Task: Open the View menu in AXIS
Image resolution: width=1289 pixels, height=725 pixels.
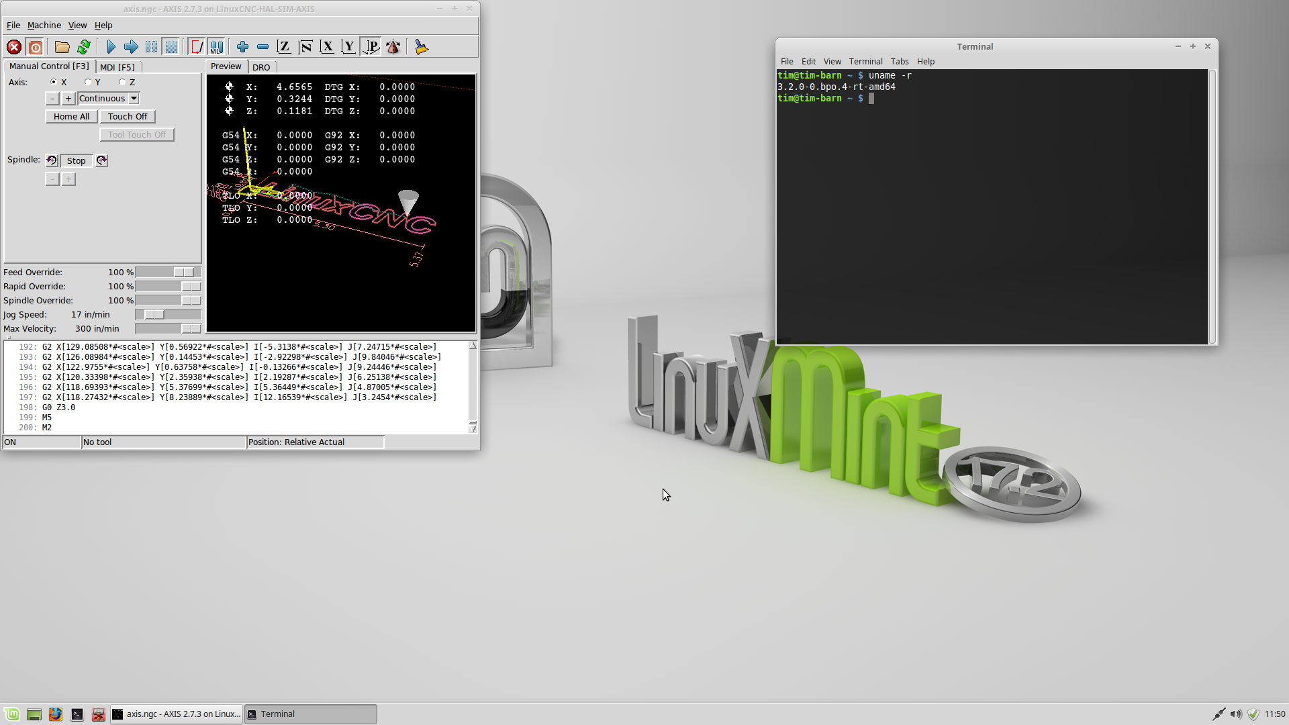Action: pyautogui.click(x=77, y=26)
